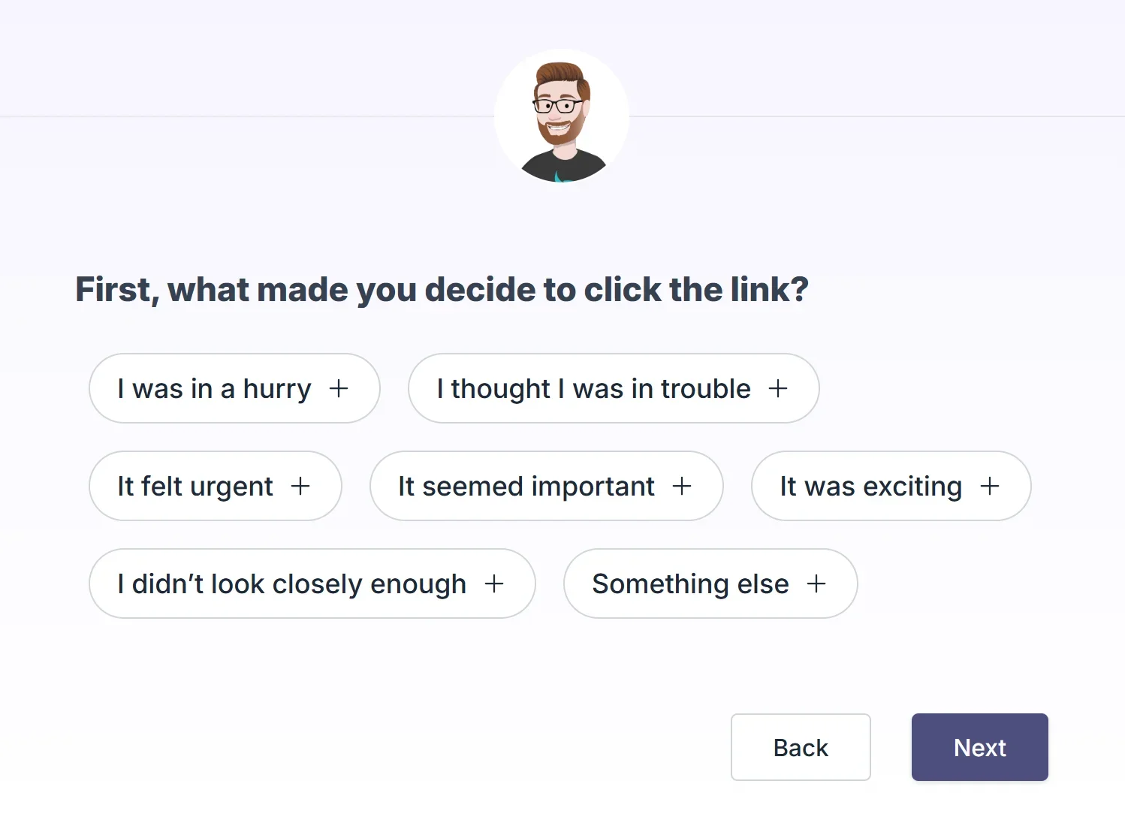Viewport: 1125px width, 823px height.
Task: Pick the "It was exciting" reason chip
Action: pos(870,486)
